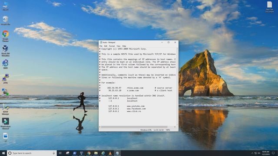Click x.acme.com in the example lines
This screenshot has width=278, height=156.
[133, 91]
